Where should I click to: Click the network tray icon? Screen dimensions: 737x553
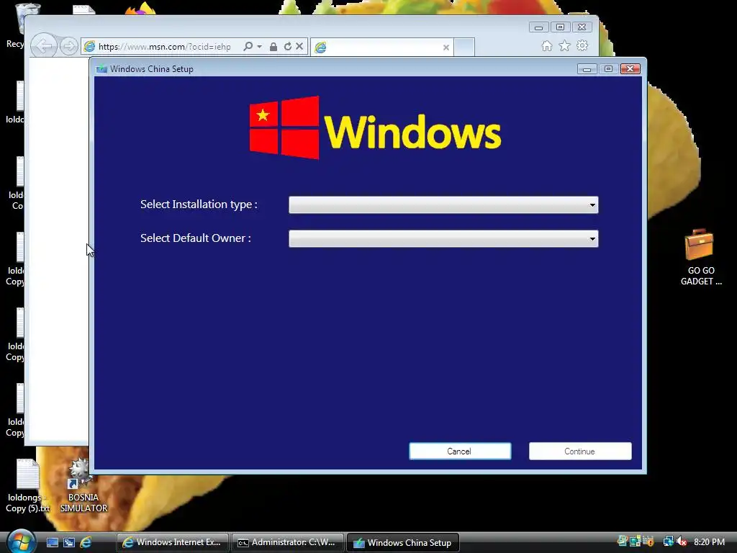point(667,541)
